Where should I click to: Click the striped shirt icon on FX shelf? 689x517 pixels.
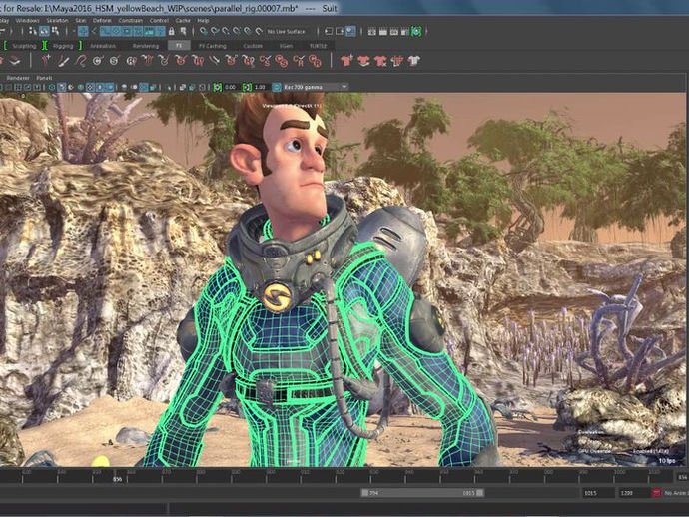[396, 61]
